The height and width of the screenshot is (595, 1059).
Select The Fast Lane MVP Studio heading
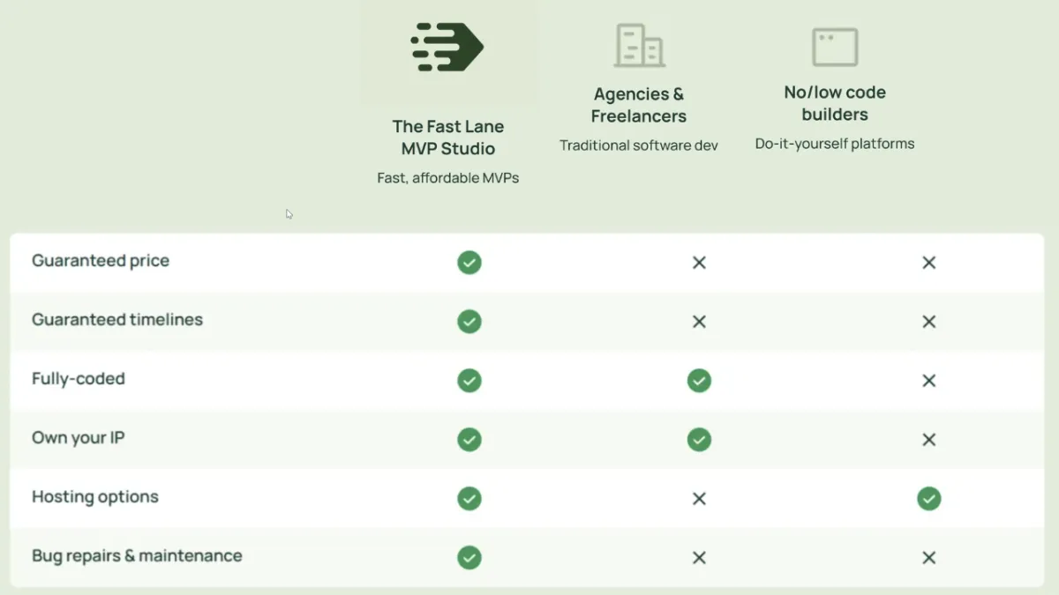pyautogui.click(x=448, y=138)
